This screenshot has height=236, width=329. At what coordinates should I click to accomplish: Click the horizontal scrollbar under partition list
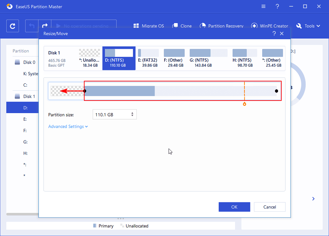tap(22, 214)
